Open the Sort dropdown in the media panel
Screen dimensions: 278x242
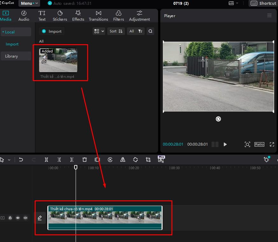pos(116,31)
